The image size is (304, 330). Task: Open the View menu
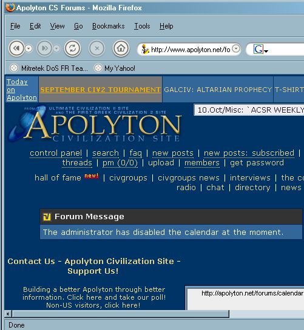point(57,26)
